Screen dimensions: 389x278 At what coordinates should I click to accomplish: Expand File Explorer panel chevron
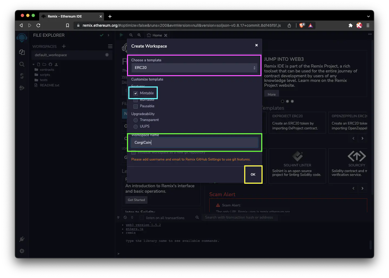coord(108,35)
